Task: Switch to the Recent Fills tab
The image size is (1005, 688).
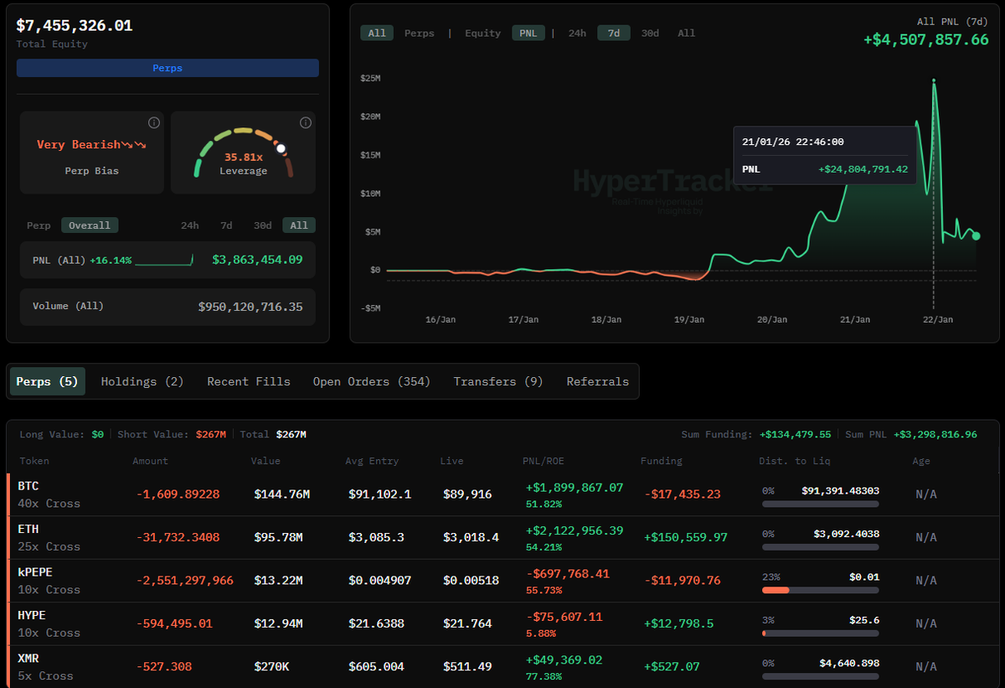Action: 249,381
